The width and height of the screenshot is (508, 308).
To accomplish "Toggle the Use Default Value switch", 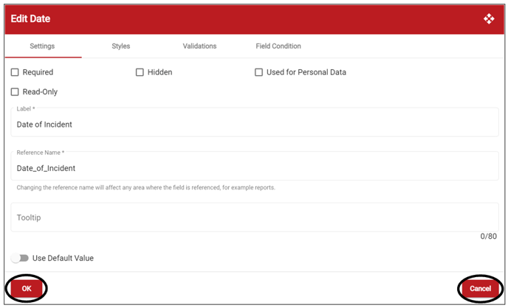I will [20, 258].
